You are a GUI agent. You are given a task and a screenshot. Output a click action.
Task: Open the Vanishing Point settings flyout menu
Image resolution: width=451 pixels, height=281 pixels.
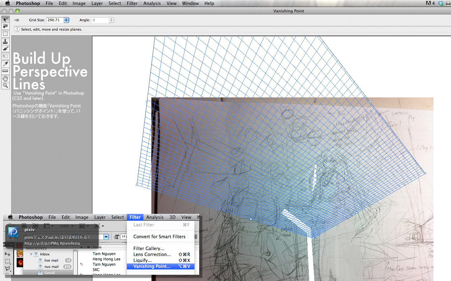coord(17,20)
